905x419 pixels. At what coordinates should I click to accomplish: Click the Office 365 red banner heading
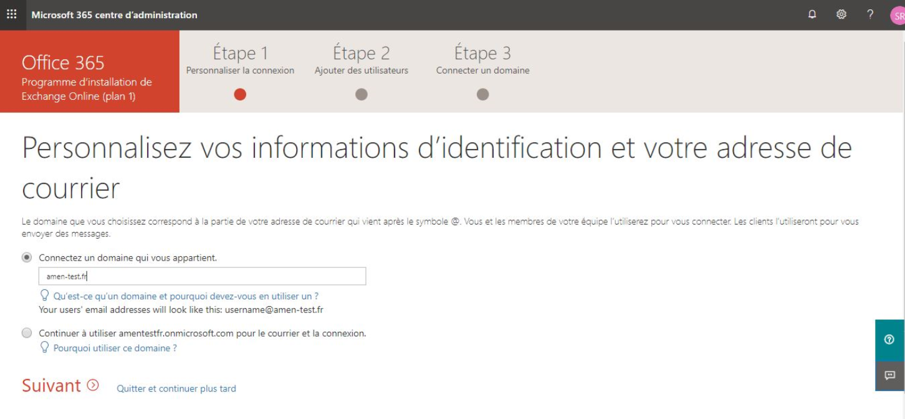63,62
